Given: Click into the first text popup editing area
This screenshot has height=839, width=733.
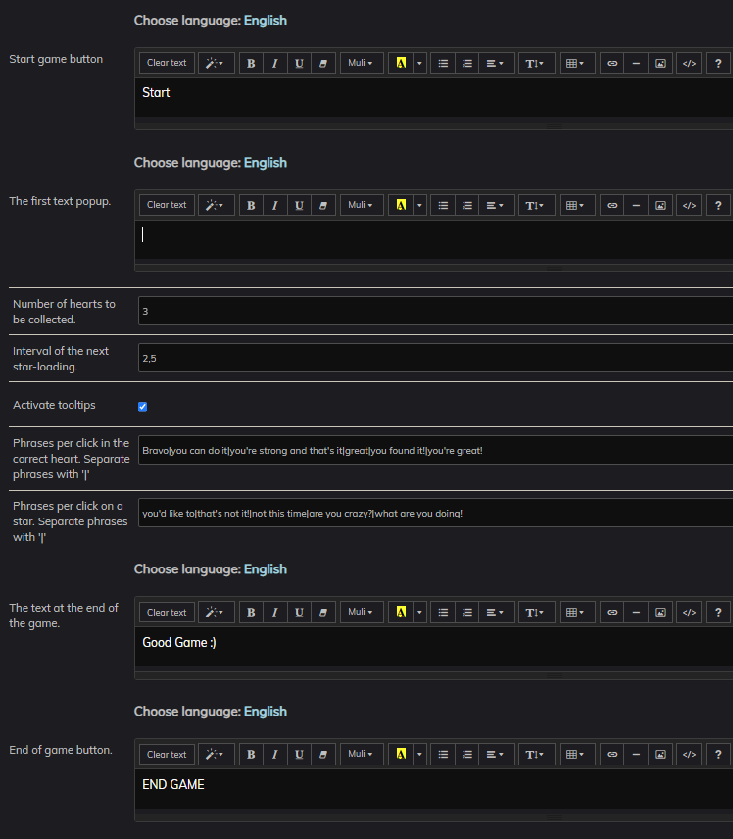Looking at the screenshot, I should 434,240.
